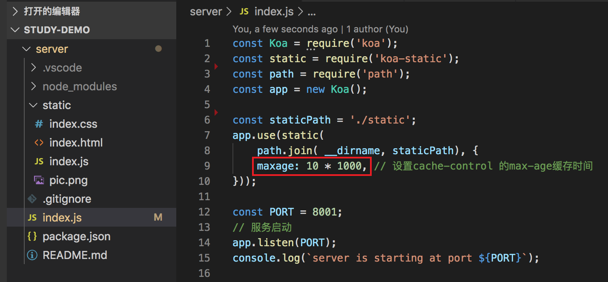Click the CSS hash icon beside index.css
The height and width of the screenshot is (282, 608).
(x=39, y=124)
